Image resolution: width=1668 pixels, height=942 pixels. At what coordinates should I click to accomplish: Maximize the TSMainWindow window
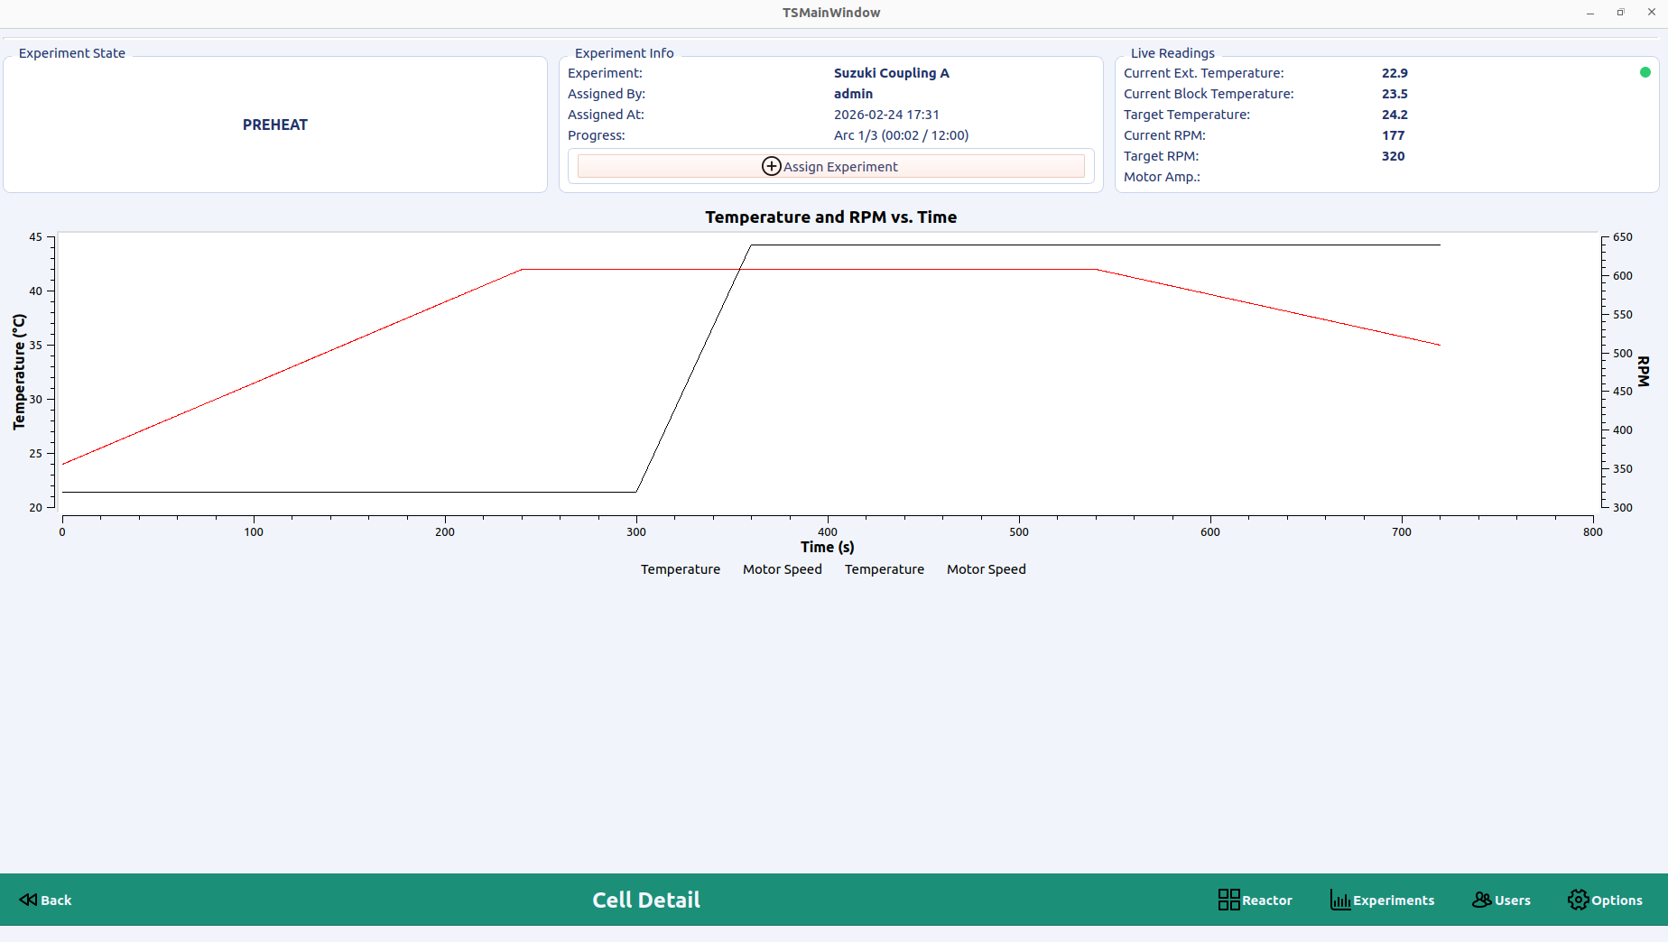click(x=1620, y=12)
